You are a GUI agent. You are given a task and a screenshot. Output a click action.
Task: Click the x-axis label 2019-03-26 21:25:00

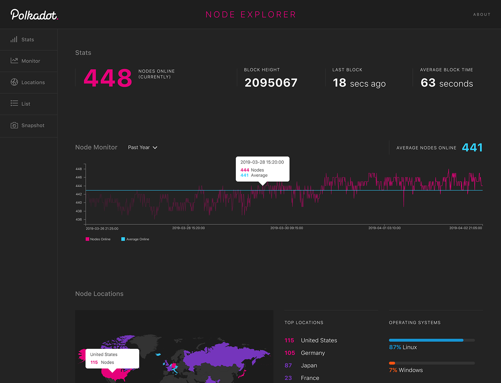102,229
